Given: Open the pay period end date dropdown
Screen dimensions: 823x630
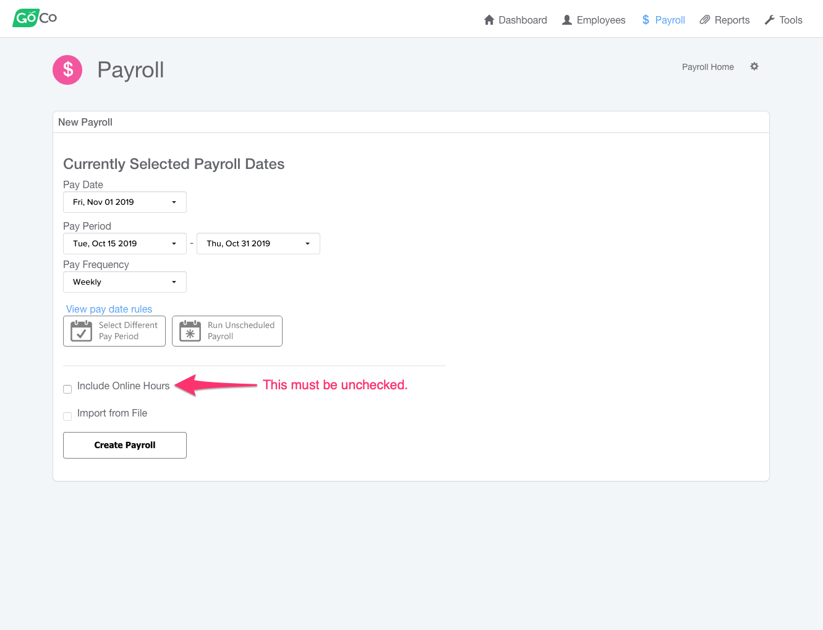Looking at the screenshot, I should pyautogui.click(x=258, y=243).
